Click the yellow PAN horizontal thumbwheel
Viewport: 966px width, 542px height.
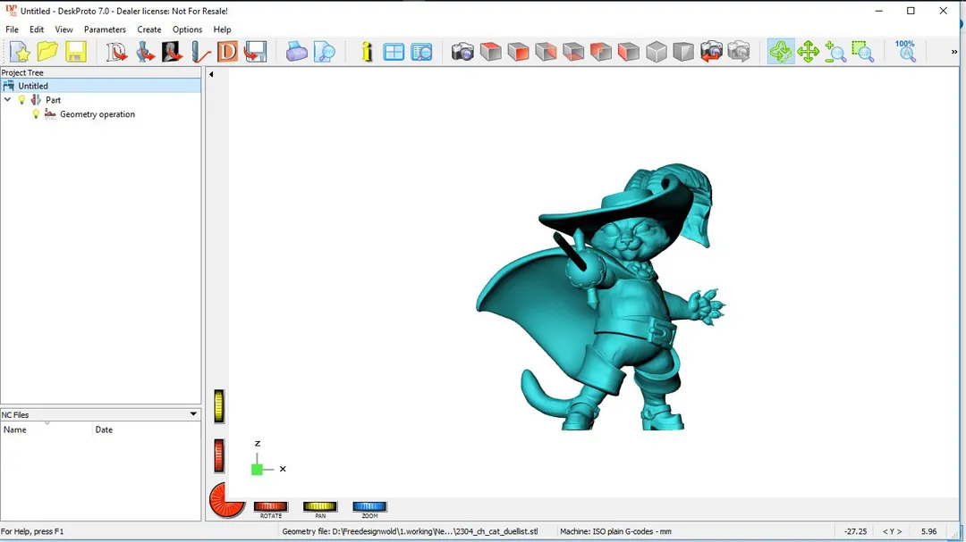coord(319,506)
